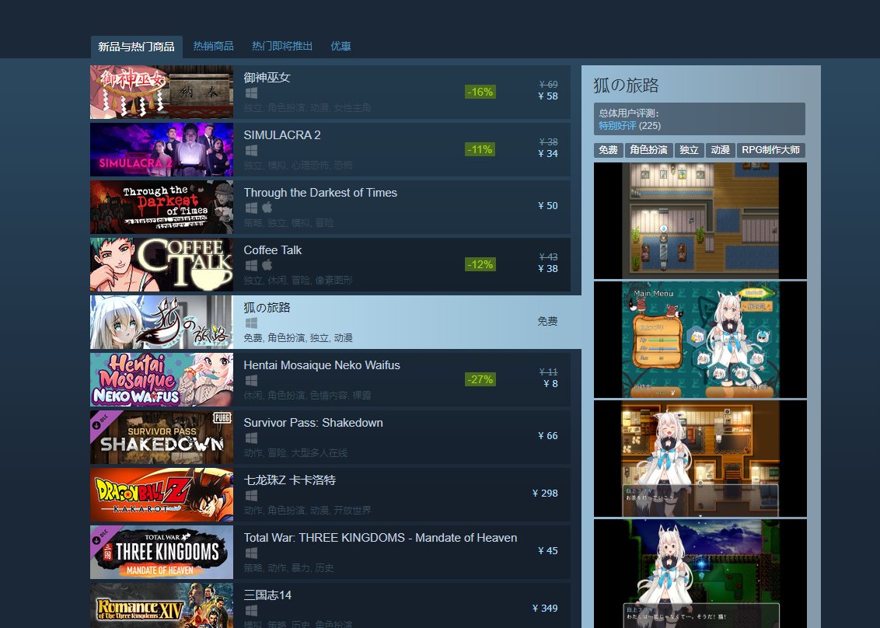Select the 独立 tag in preview panel

[x=690, y=150]
